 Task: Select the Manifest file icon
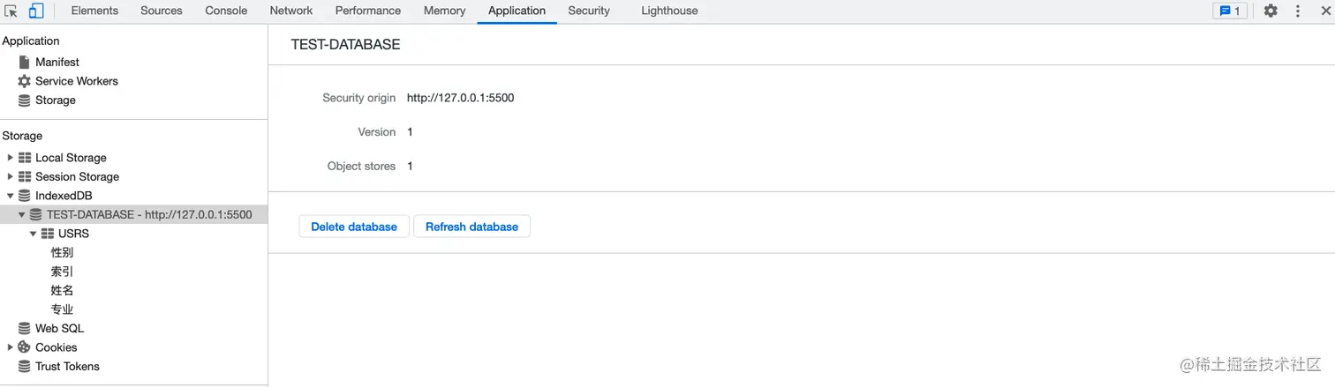[25, 62]
